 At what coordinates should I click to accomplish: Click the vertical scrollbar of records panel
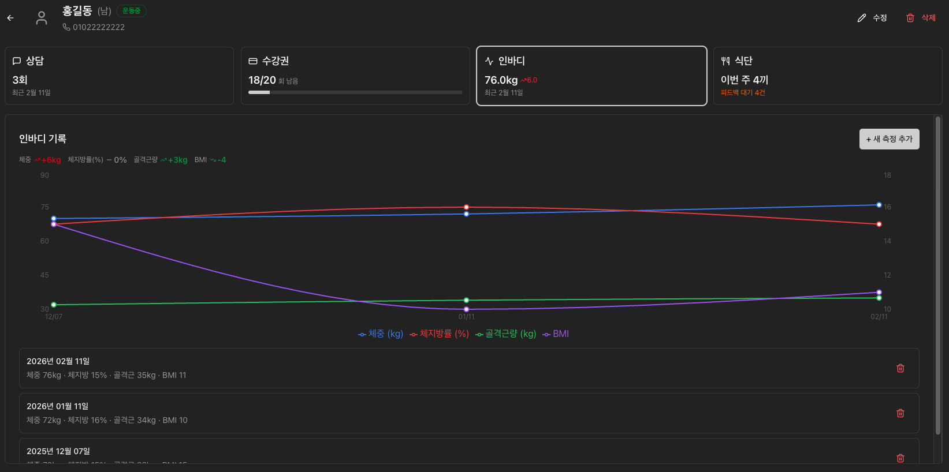pos(938,276)
